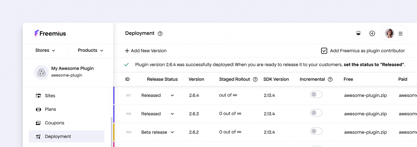Open the user avatar profile picture
This screenshot has height=147, width=417.
(389, 33)
